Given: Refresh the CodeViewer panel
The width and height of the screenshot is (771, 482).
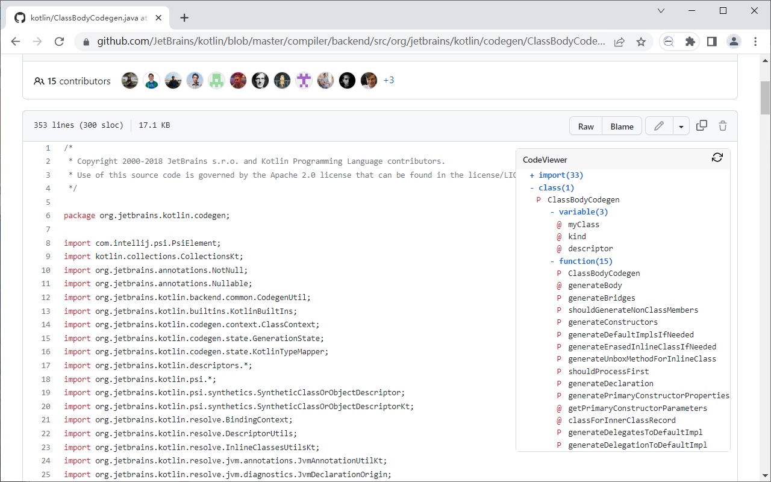Looking at the screenshot, I should [717, 157].
